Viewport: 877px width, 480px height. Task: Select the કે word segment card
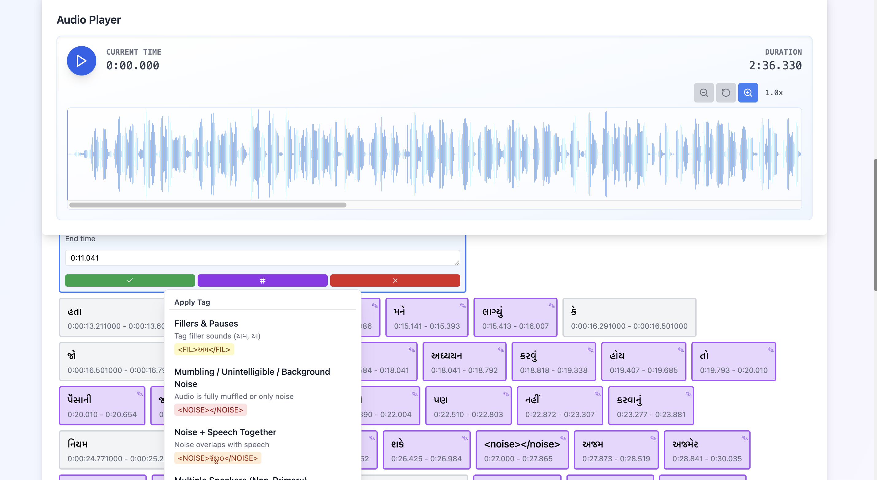click(629, 317)
